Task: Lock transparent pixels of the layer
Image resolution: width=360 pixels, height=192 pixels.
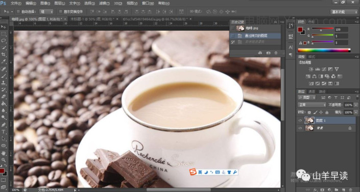Action: [x=309, y=112]
